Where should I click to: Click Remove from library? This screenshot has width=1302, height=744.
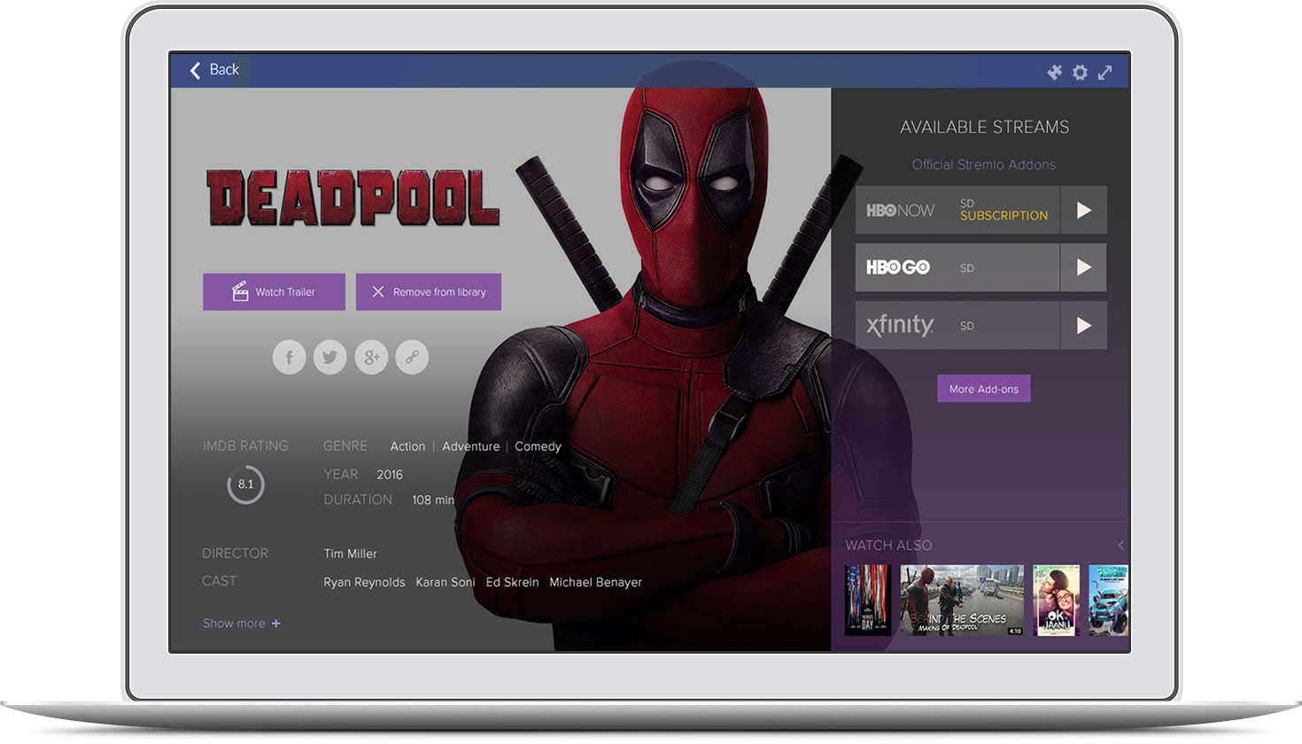coord(429,292)
